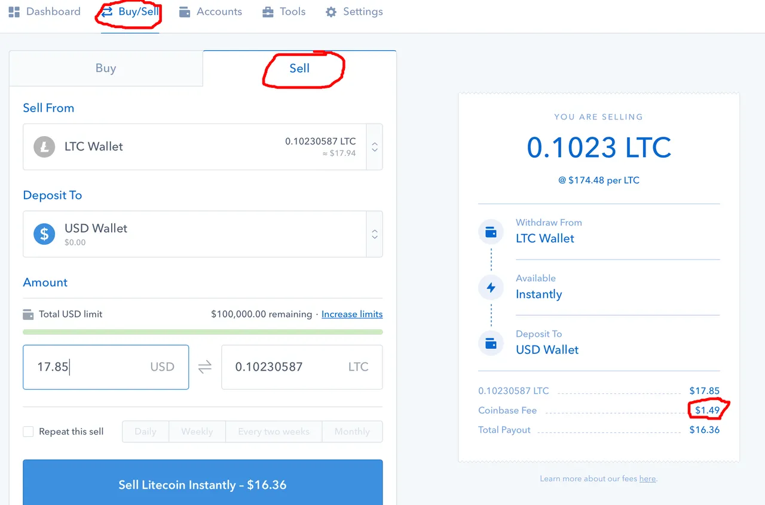765x505 pixels.
Task: Choose the Monthly repeat option
Action: (x=352, y=432)
